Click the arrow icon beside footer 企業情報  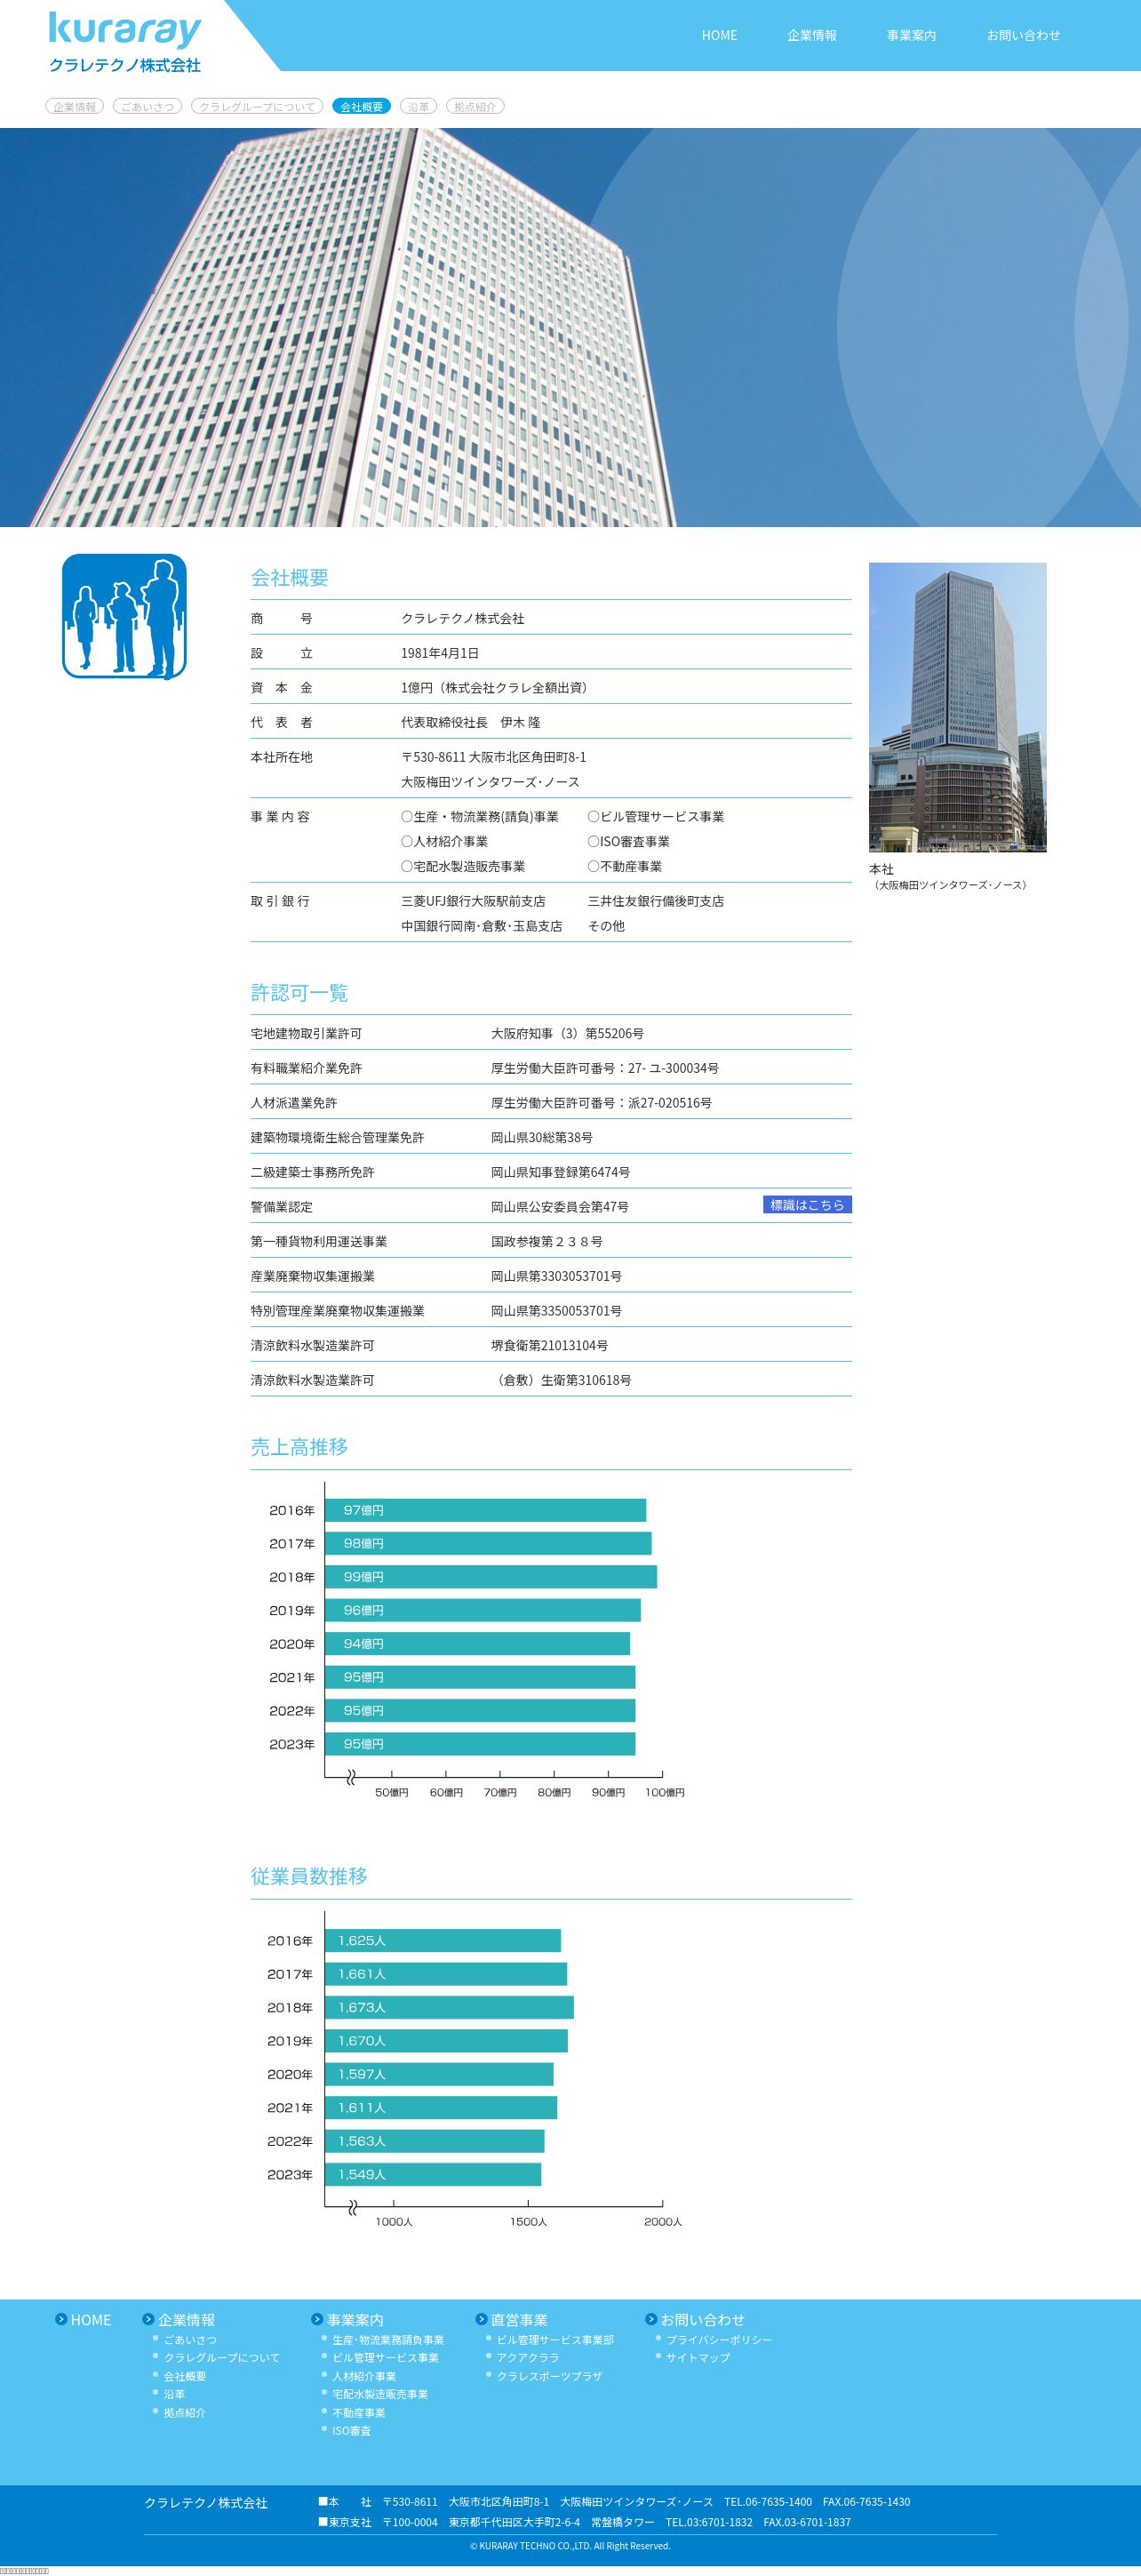pos(148,2319)
